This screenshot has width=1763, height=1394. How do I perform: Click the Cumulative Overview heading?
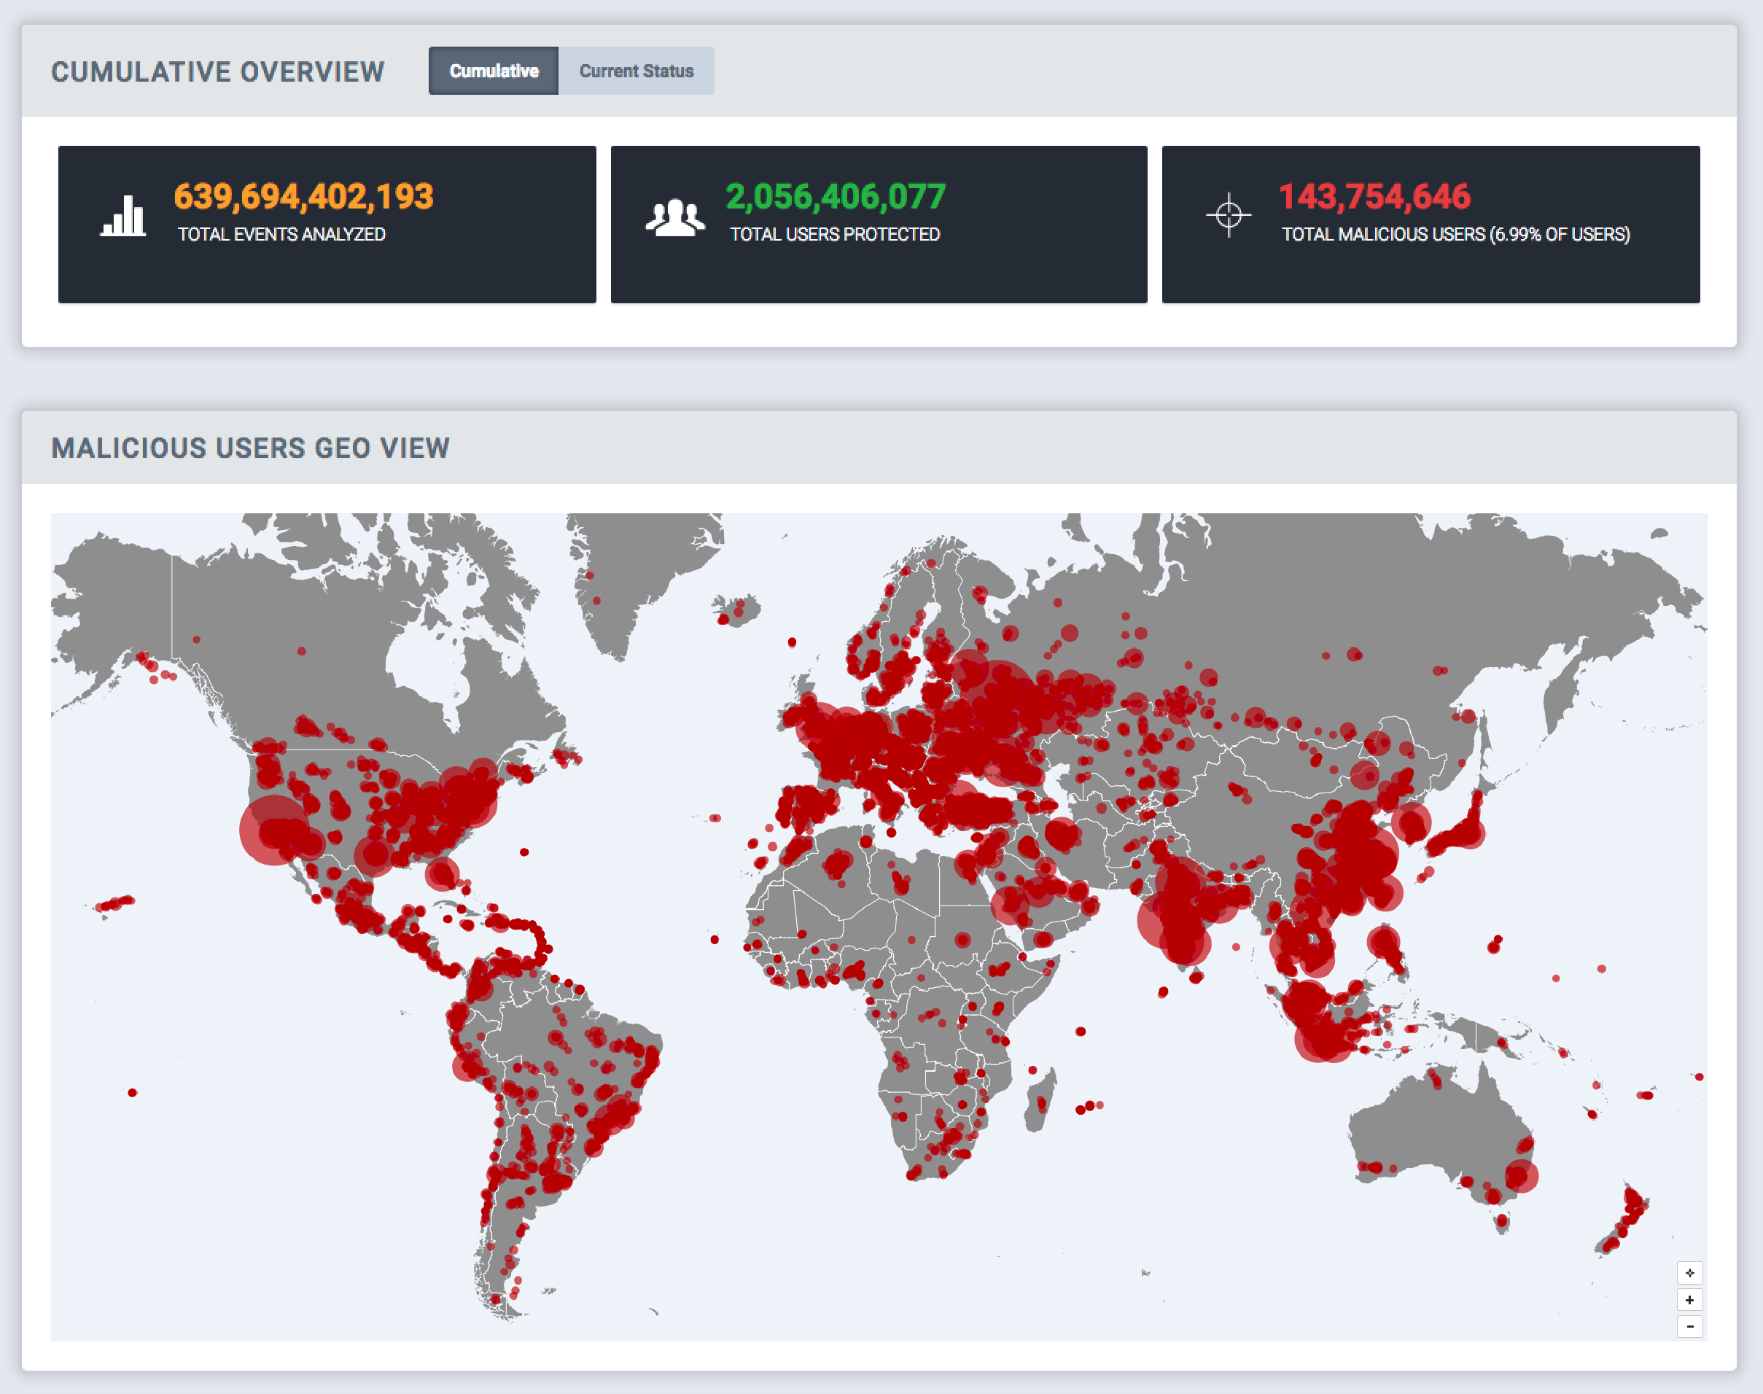pos(217,72)
